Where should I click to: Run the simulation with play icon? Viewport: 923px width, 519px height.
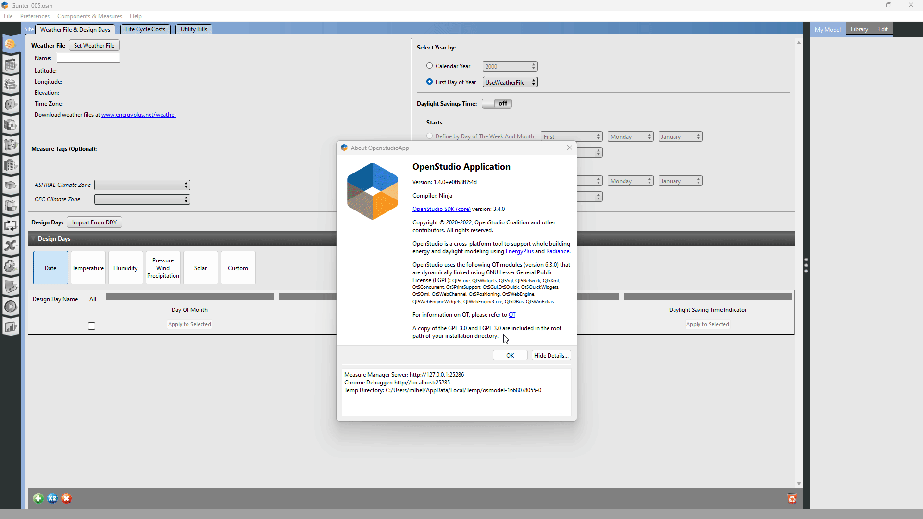point(11,306)
